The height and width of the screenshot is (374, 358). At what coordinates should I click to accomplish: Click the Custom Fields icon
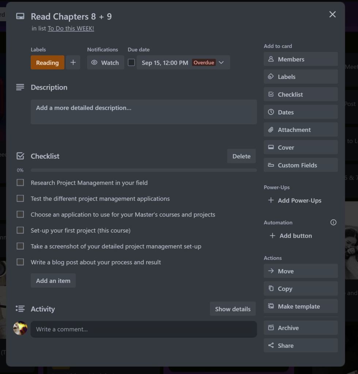point(271,165)
